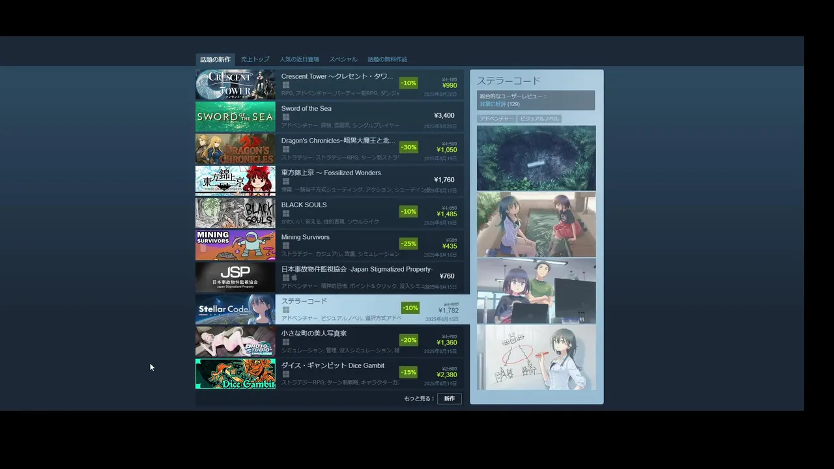Open the forest crater preview screenshot
The height and width of the screenshot is (469, 834).
536,158
